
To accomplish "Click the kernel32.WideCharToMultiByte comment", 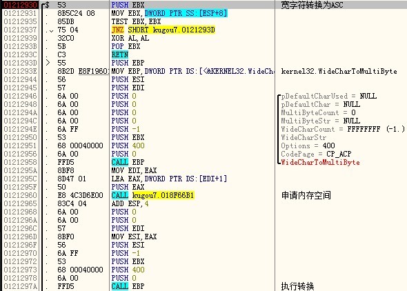I will point(339,71).
